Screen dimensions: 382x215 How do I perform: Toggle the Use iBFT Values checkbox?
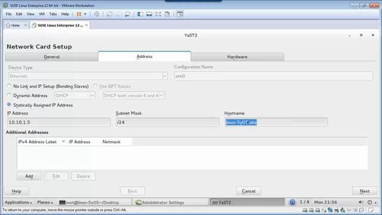pyautogui.click(x=95, y=86)
